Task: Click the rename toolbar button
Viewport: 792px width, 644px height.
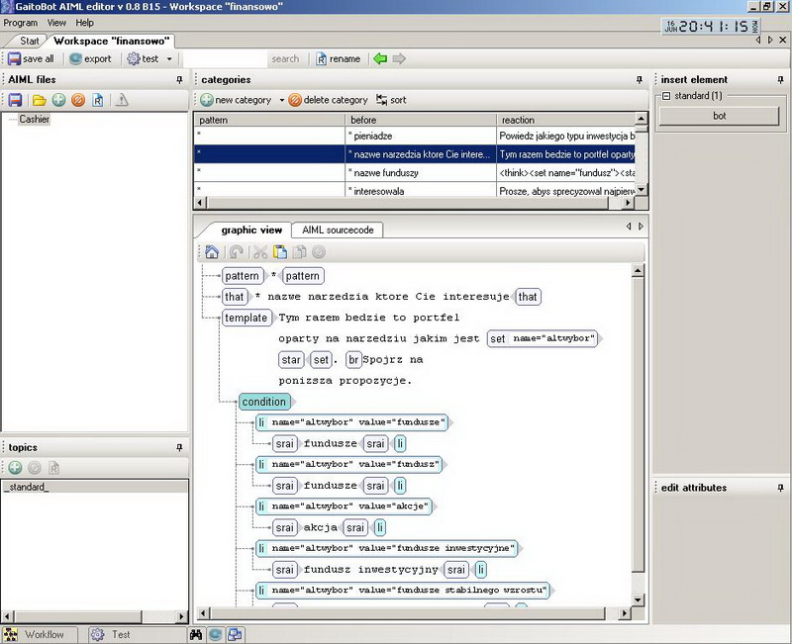Action: [338, 58]
